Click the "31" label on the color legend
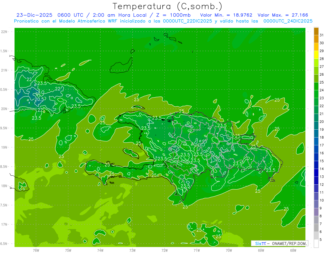Viewport: 329px width, 254px height. [x=322, y=35]
